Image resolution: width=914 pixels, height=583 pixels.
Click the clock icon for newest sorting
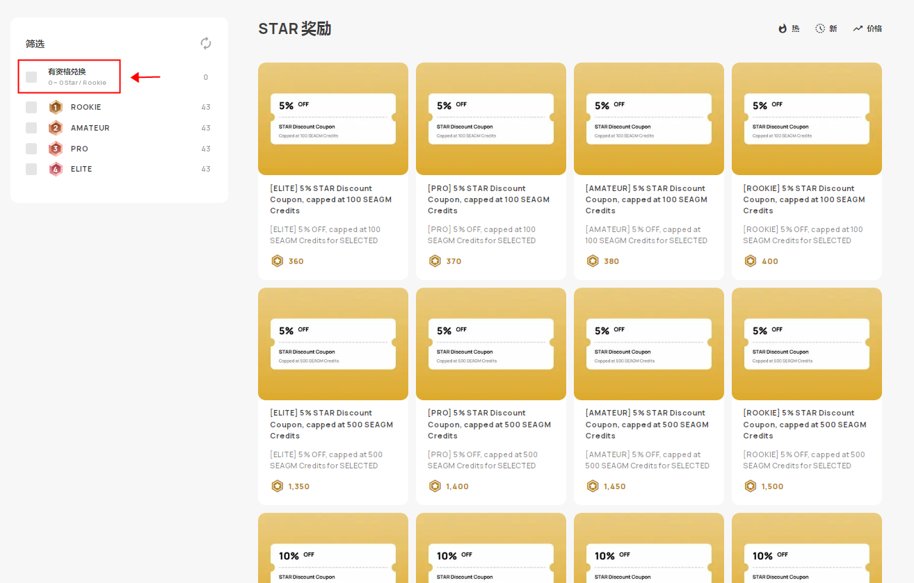(820, 28)
